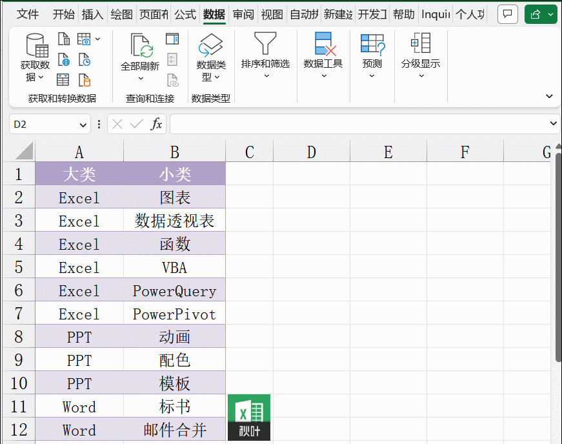Select header cell 大类
Viewport: 562px width, 444px height.
[79, 174]
